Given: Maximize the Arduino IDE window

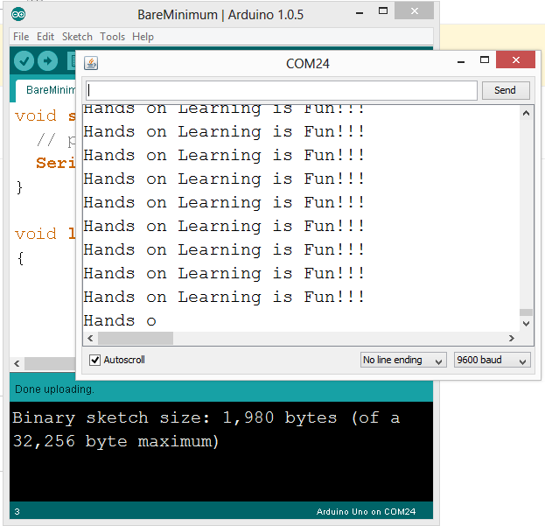Looking at the screenshot, I should pyautogui.click(x=383, y=11).
